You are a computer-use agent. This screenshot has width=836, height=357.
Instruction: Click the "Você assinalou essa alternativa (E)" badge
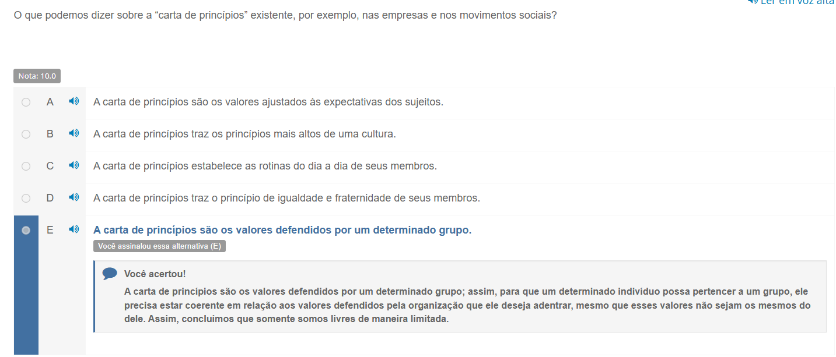pos(159,246)
